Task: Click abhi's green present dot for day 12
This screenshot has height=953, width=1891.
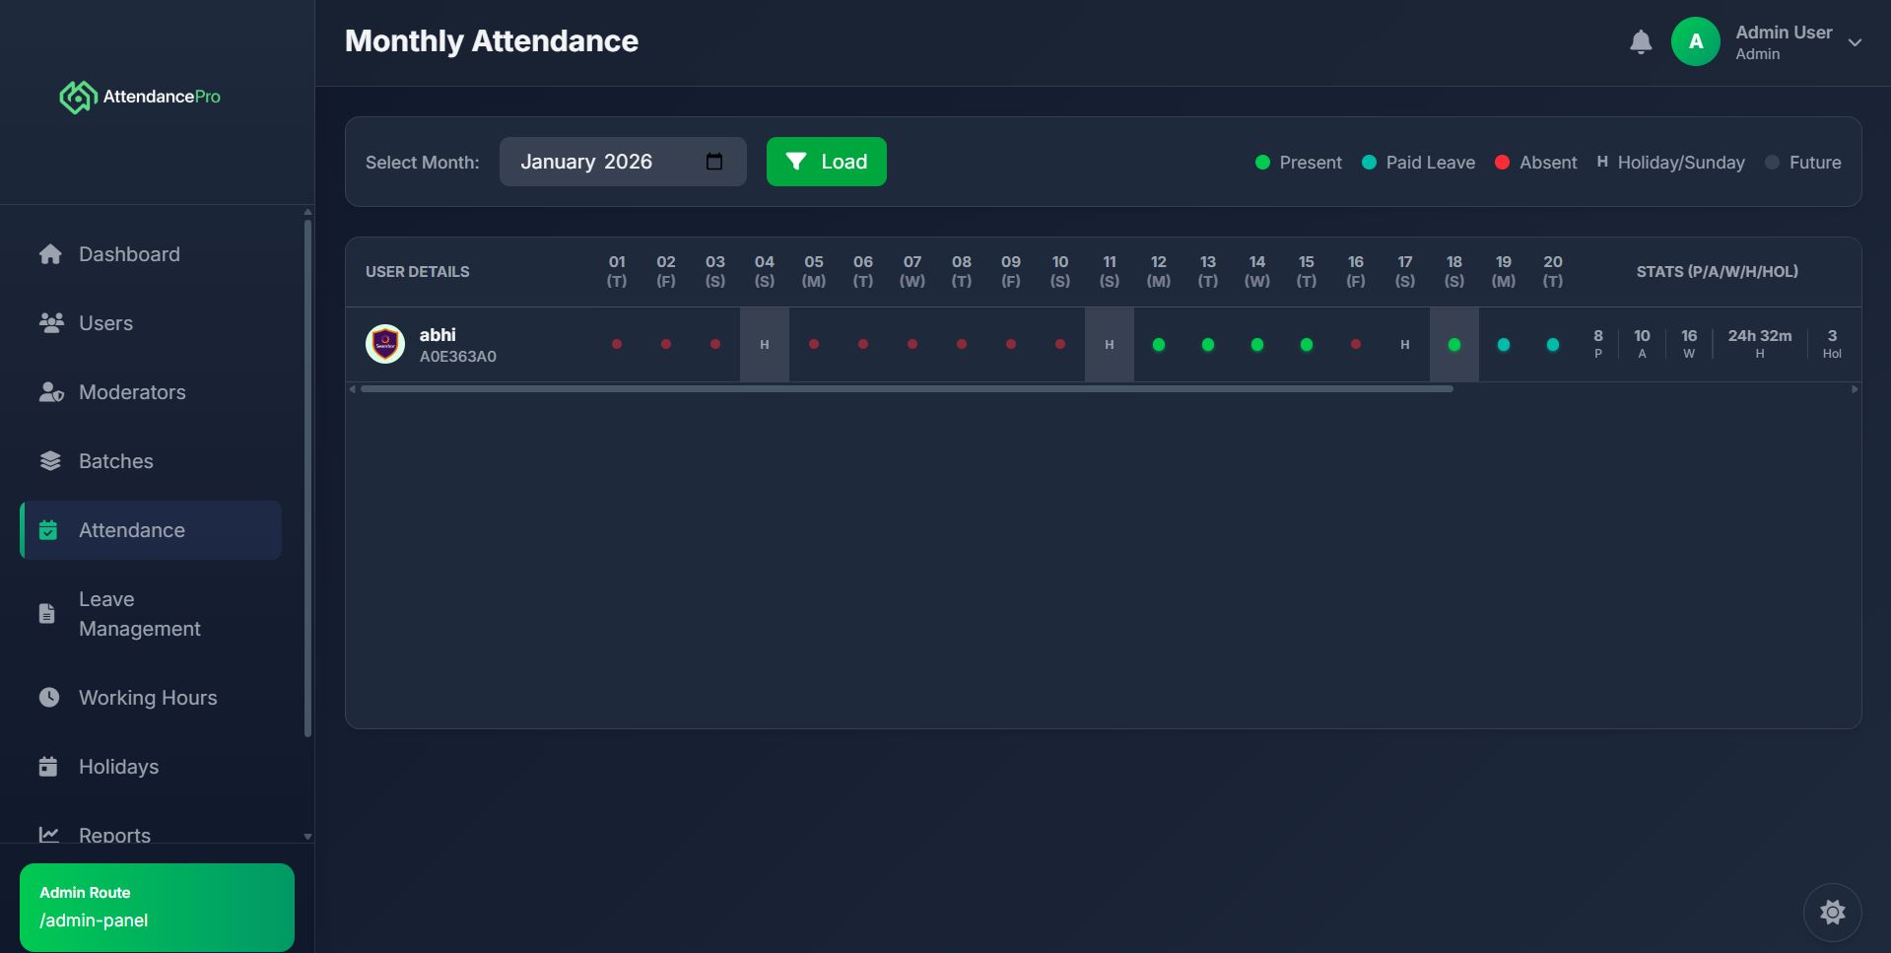Action: (1159, 345)
